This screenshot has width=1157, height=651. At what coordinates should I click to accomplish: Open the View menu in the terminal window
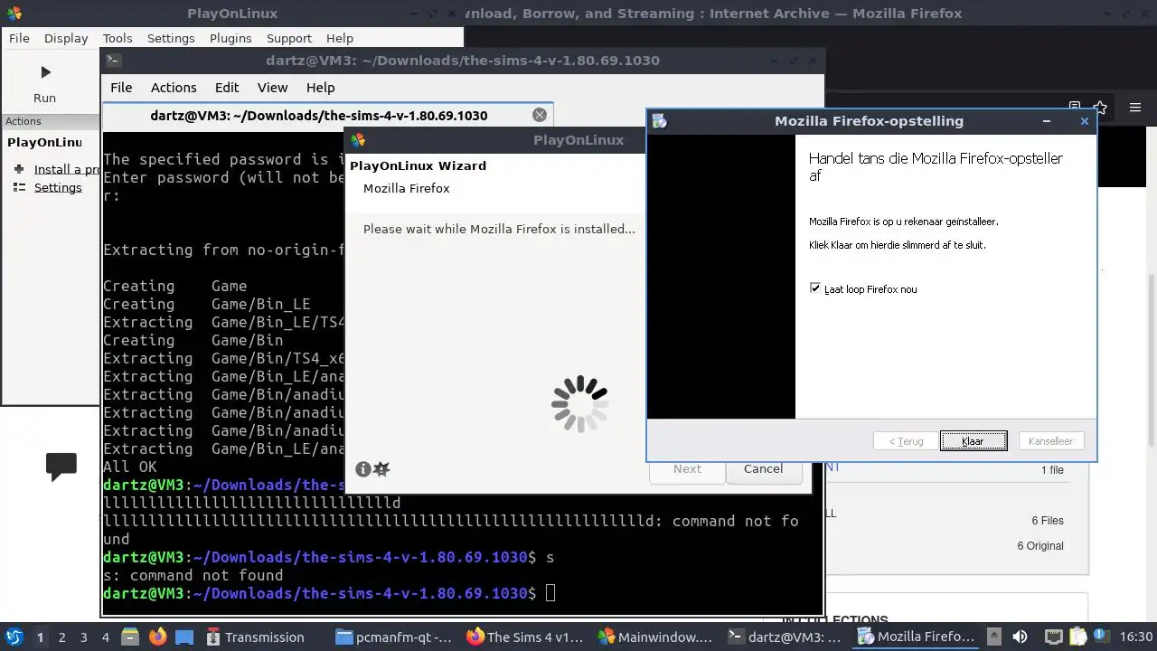(x=272, y=88)
